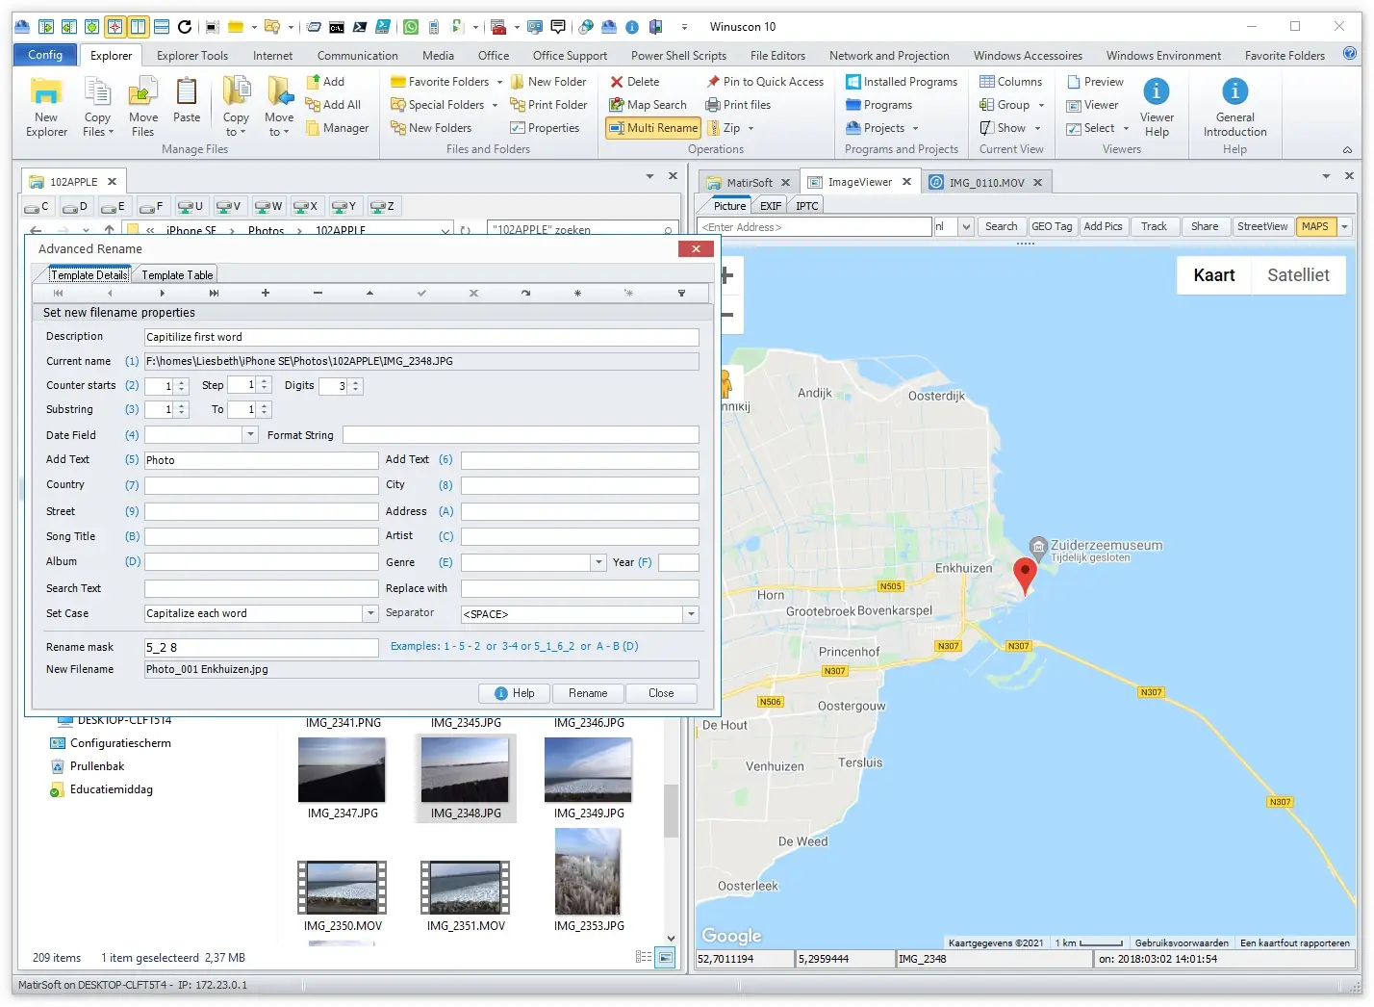1374x1007 pixels.
Task: Click the Paste icon in ribbon
Action: 187,103
